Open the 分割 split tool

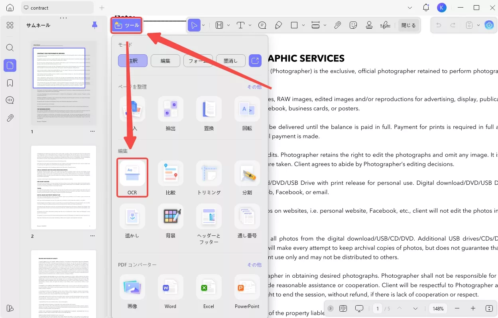(247, 178)
